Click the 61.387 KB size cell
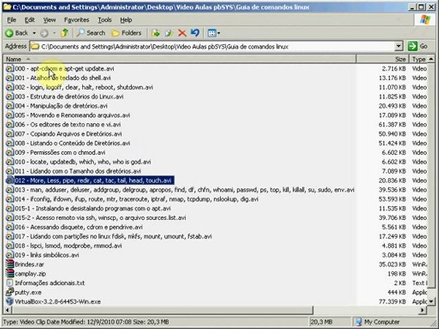Image resolution: width=439 pixels, height=329 pixels. 392,124
